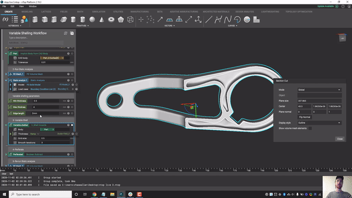Collapse the Part block
The width and height of the screenshot is (352, 198).
click(6, 54)
